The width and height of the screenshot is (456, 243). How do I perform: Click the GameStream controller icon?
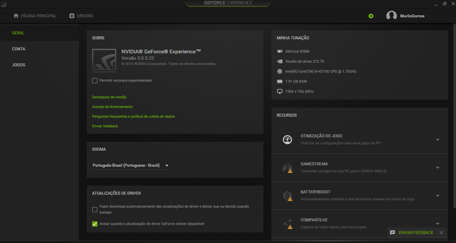tap(287, 168)
